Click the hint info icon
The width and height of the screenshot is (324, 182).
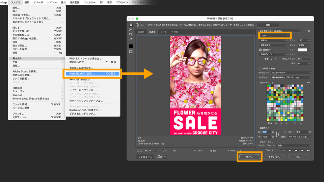coord(137,25)
